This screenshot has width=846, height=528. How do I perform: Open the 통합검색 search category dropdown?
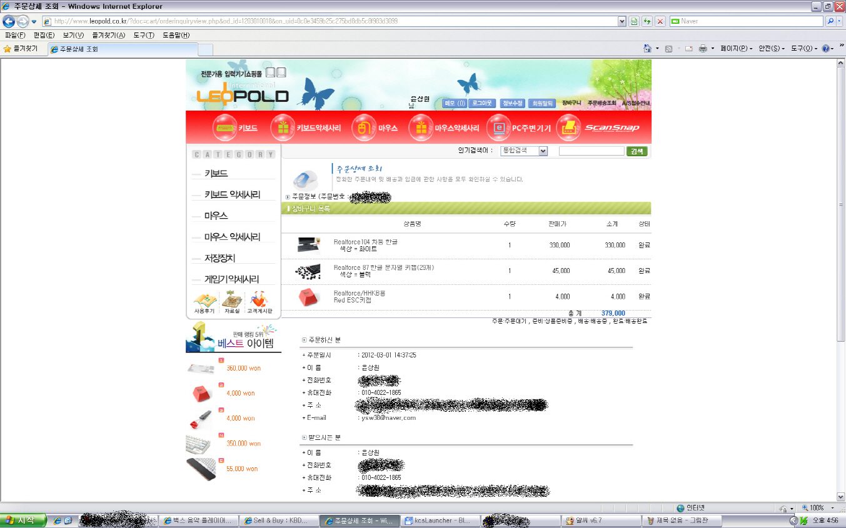pyautogui.click(x=524, y=151)
